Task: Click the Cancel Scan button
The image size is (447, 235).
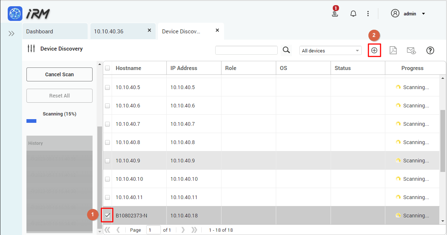Action: pos(59,74)
